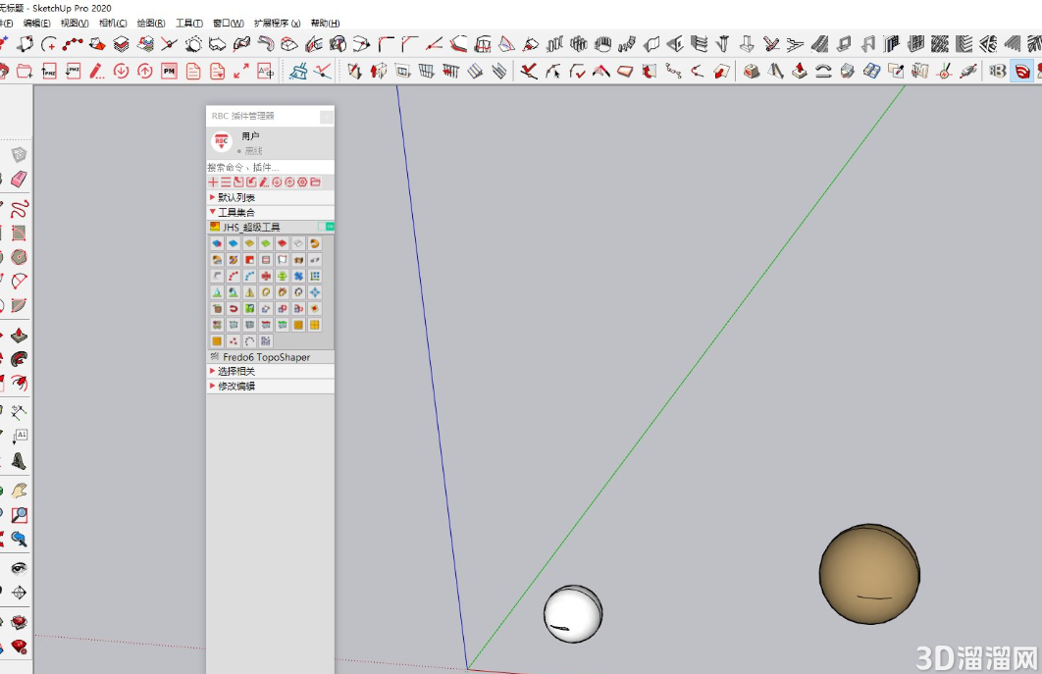Open the Fredo6 TopoShaper plugin entry
Image resolution: width=1042 pixels, height=674 pixels.
click(271, 357)
